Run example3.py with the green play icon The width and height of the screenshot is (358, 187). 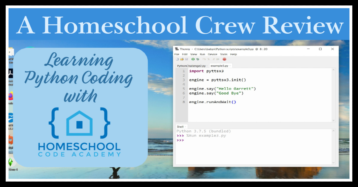pyautogui.click(x=193, y=59)
